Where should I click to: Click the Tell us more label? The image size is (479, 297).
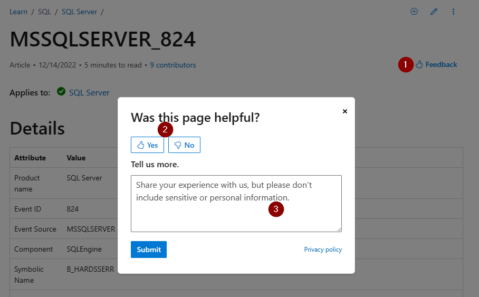pos(155,165)
